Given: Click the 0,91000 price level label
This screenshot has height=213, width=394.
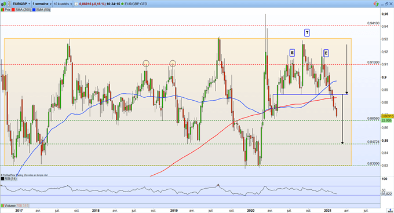Looking at the screenshot, I should point(373,62).
